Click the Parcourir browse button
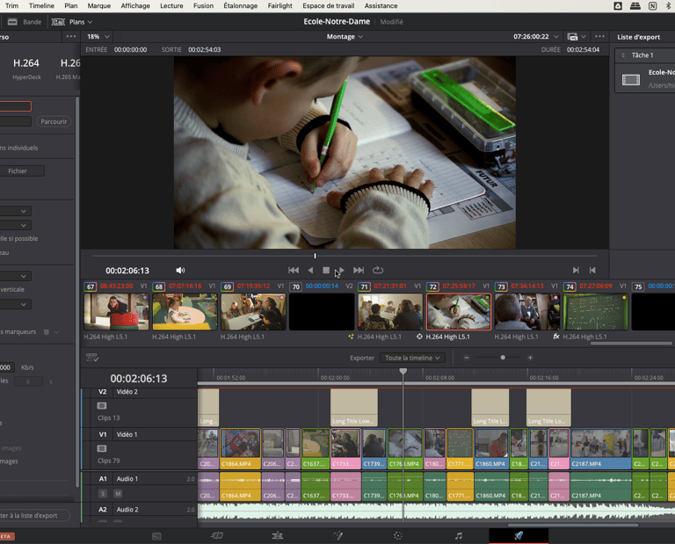The width and height of the screenshot is (675, 544). (x=54, y=122)
